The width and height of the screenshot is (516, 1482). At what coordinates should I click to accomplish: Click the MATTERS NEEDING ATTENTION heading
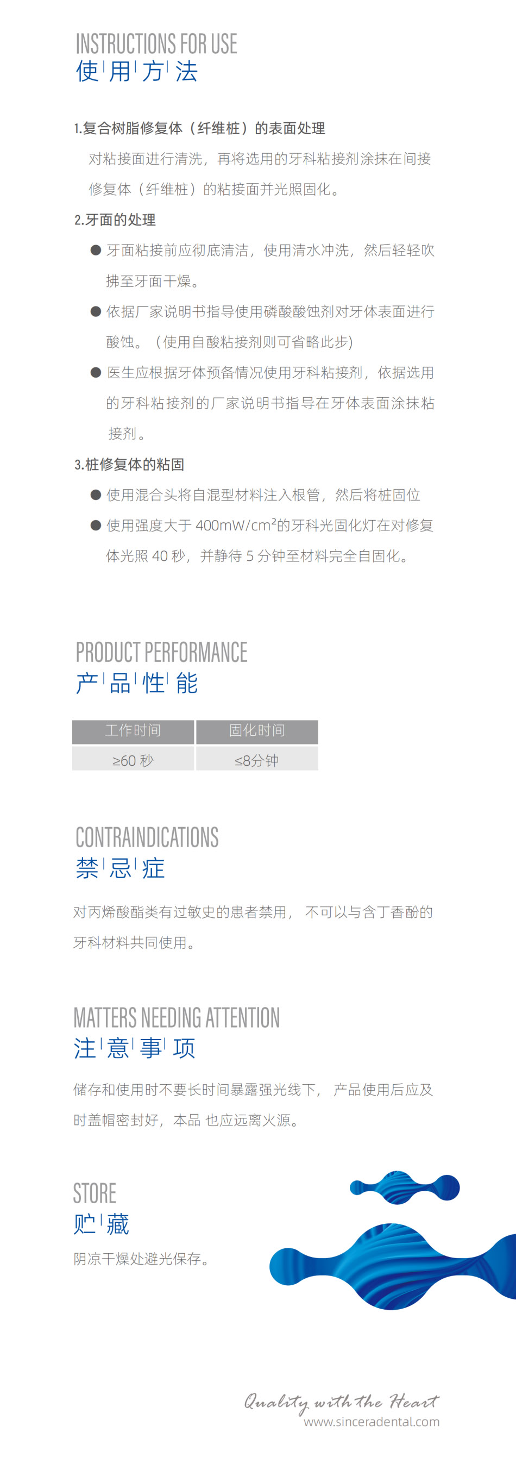(x=177, y=1018)
